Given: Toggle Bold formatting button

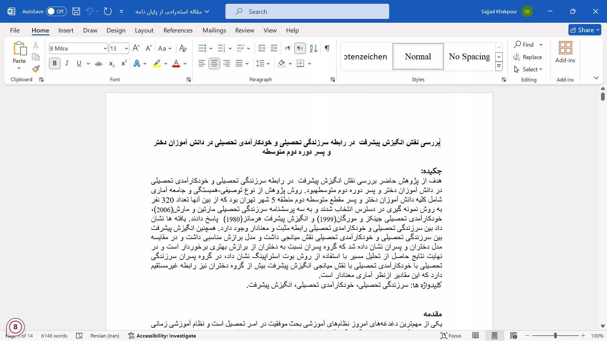Looking at the screenshot, I should click(55, 63).
